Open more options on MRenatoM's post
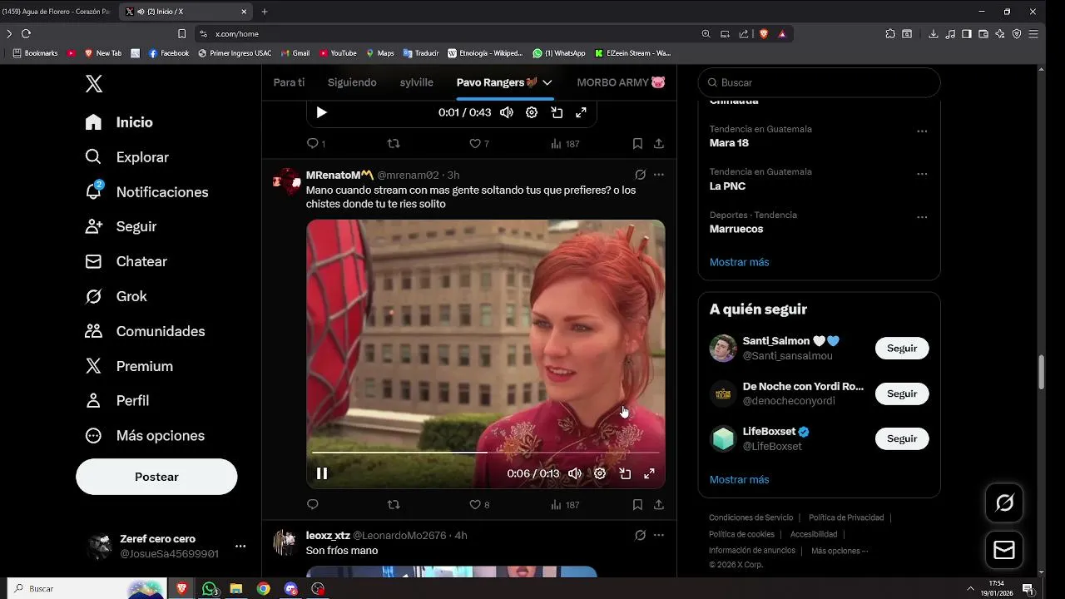 click(x=659, y=175)
